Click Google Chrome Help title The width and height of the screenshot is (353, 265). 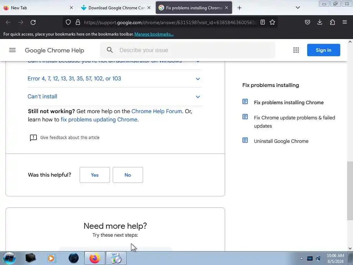(x=54, y=50)
